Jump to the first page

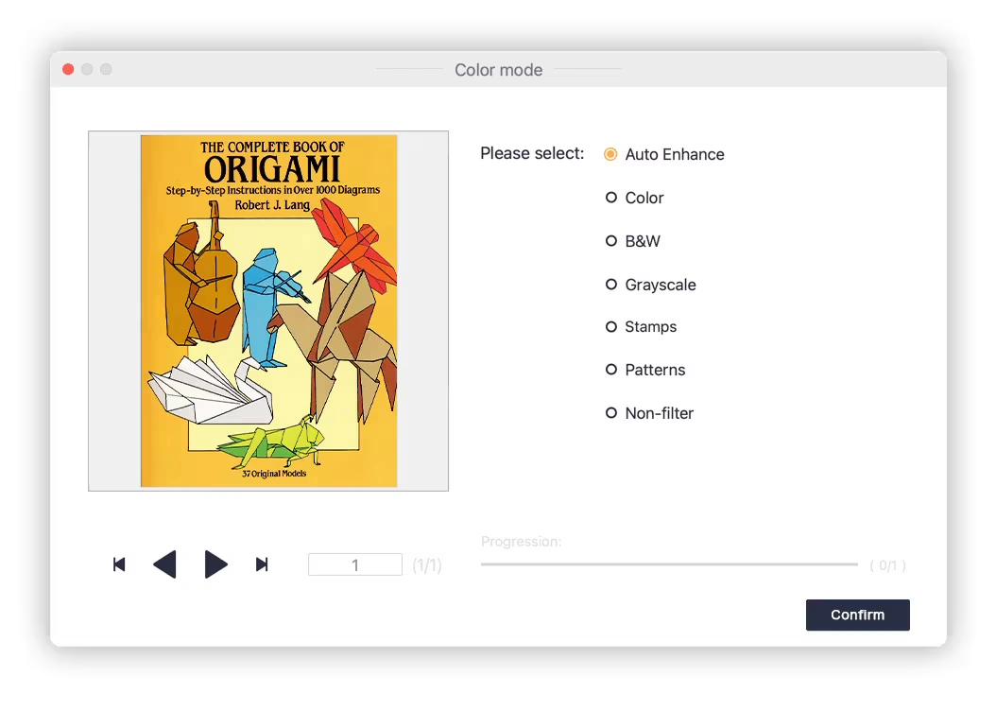click(x=119, y=564)
